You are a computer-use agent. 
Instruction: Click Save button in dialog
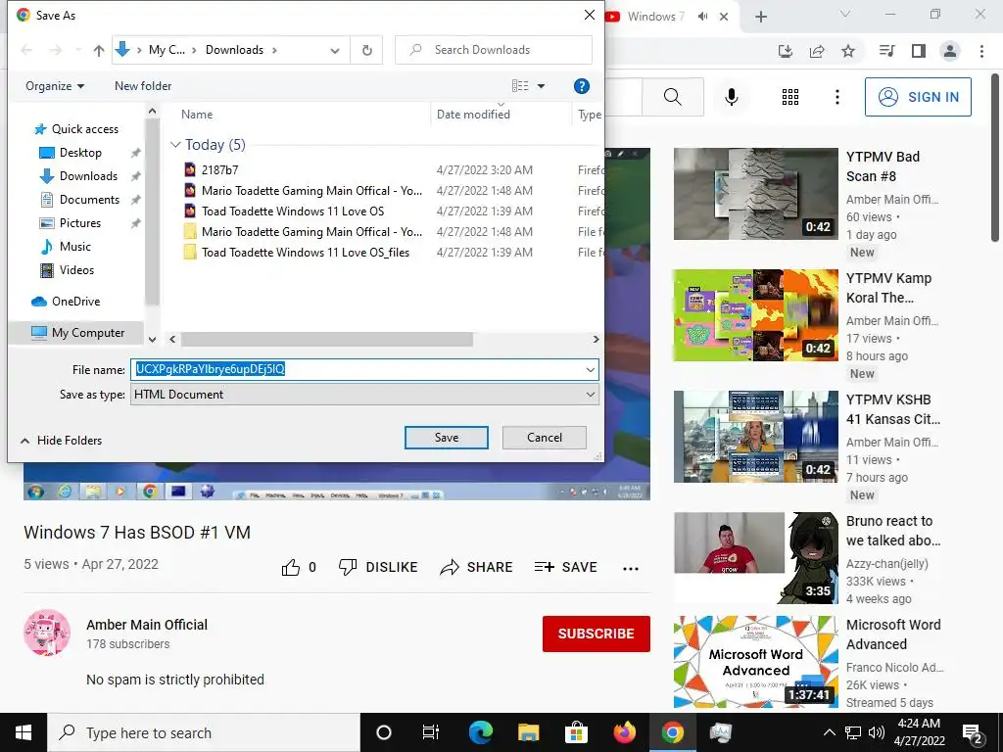pyautogui.click(x=447, y=438)
